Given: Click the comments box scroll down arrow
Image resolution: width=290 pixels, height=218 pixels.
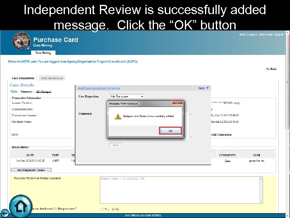Looking at the screenshot, I should pos(191,137).
